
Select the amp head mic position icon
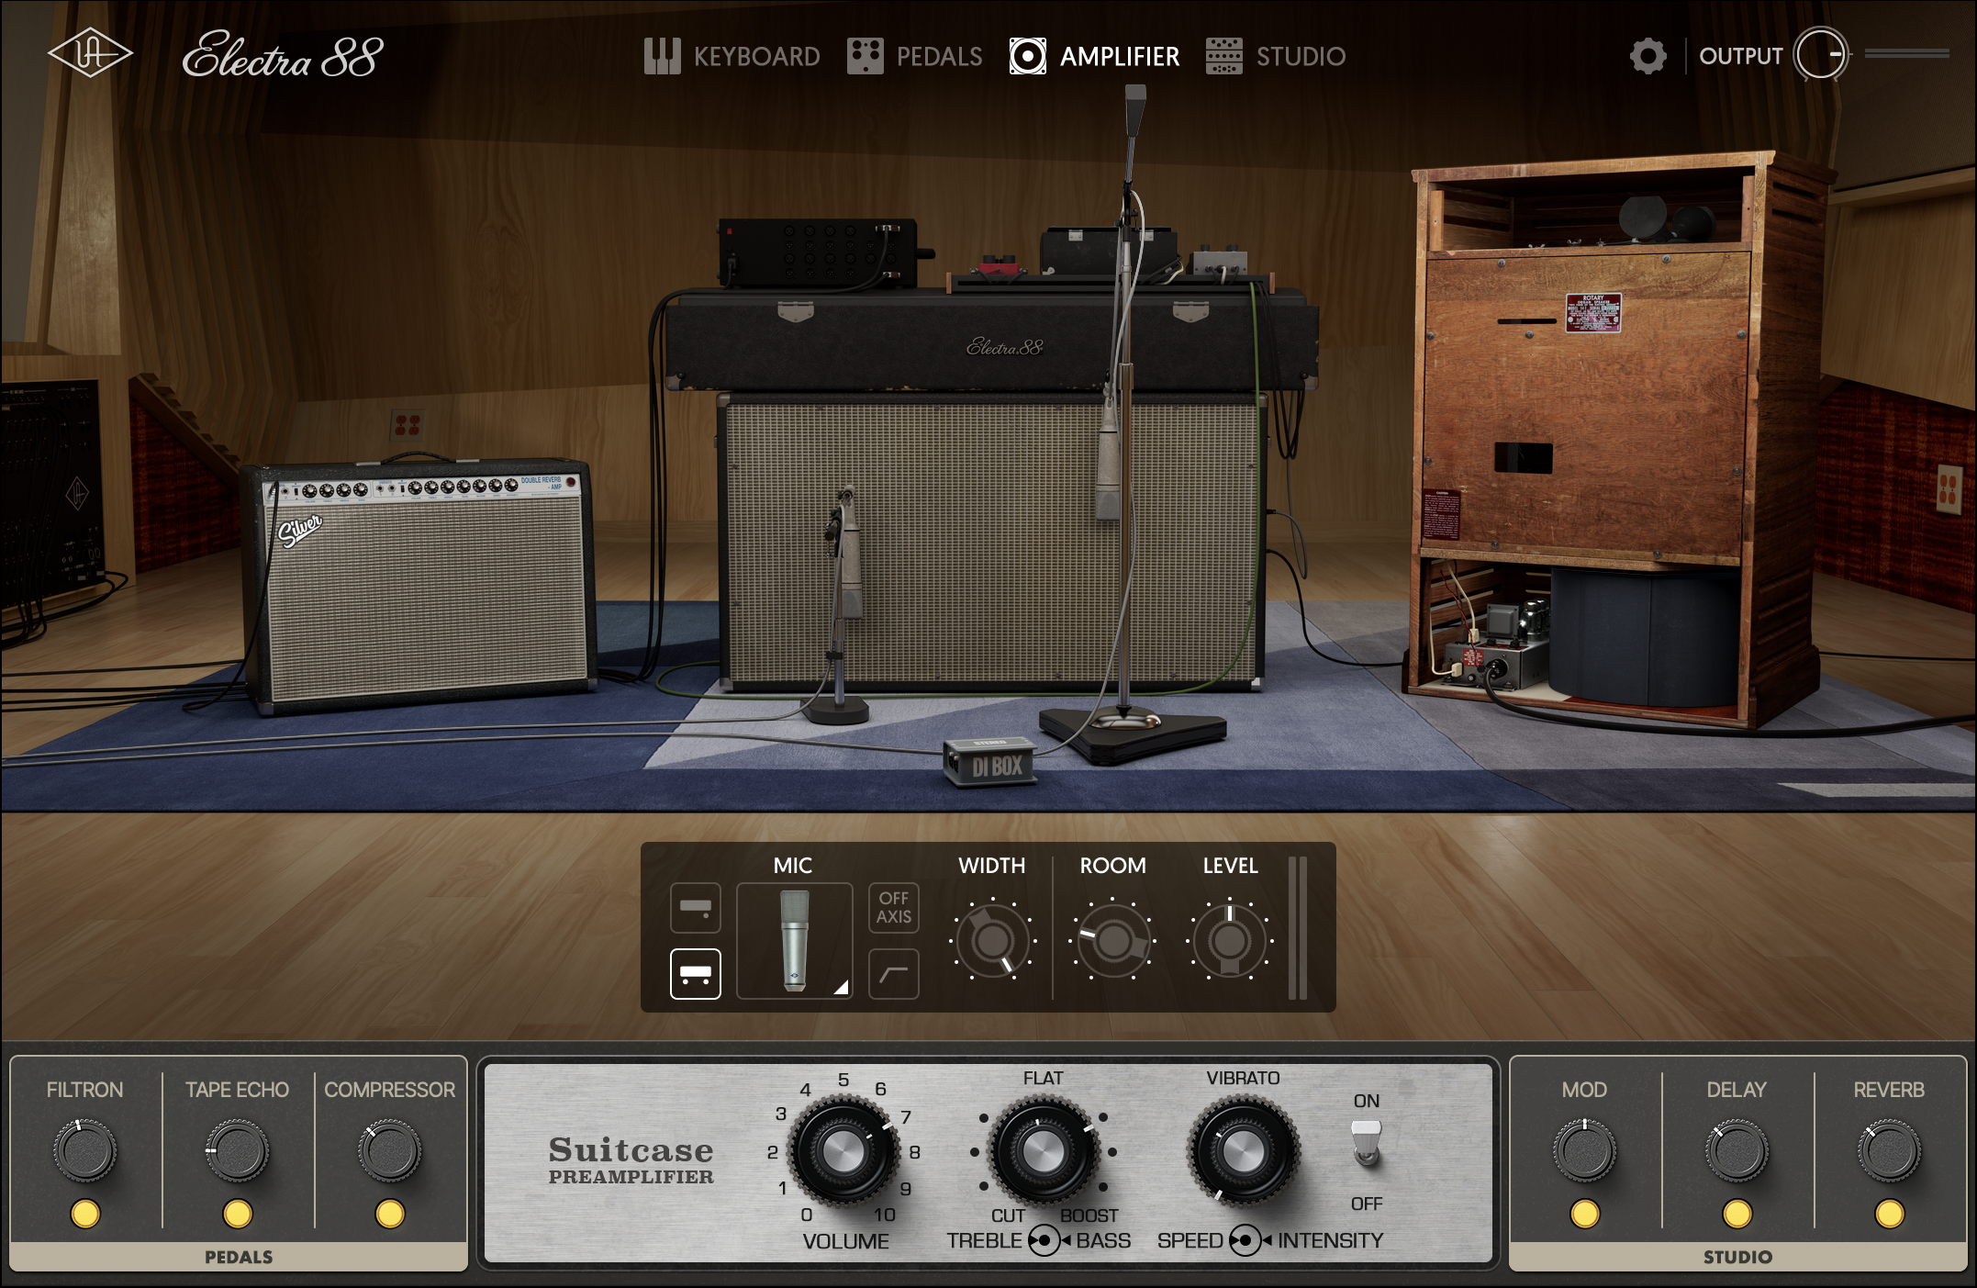coord(695,908)
